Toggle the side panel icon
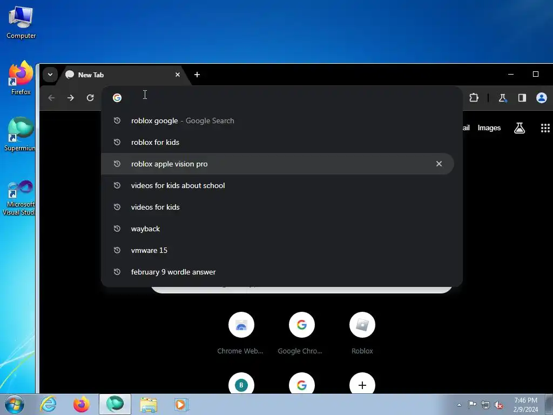The height and width of the screenshot is (415, 553). coord(522,98)
